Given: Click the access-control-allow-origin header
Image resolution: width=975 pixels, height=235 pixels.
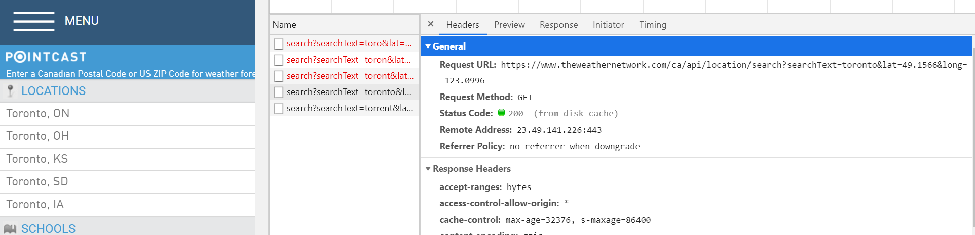Looking at the screenshot, I should click(x=504, y=203).
